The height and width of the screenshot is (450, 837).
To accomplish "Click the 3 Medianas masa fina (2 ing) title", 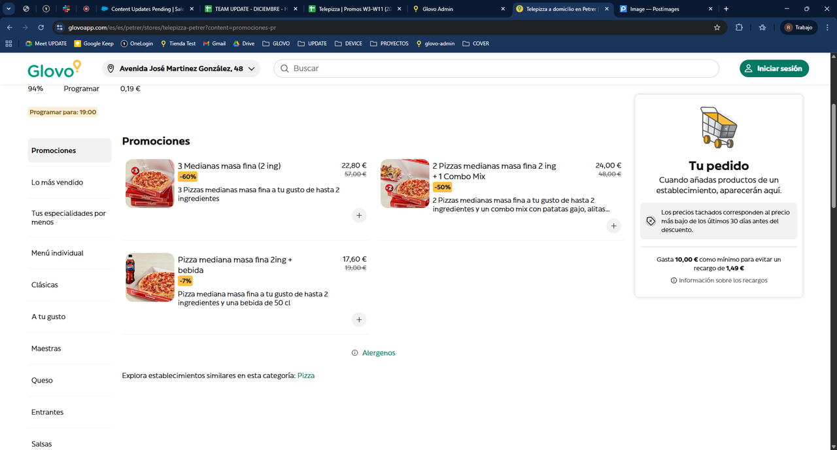I will coord(229,166).
